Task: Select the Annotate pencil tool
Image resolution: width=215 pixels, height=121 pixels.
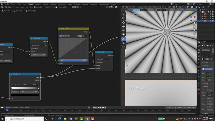Action: pos(124,39)
